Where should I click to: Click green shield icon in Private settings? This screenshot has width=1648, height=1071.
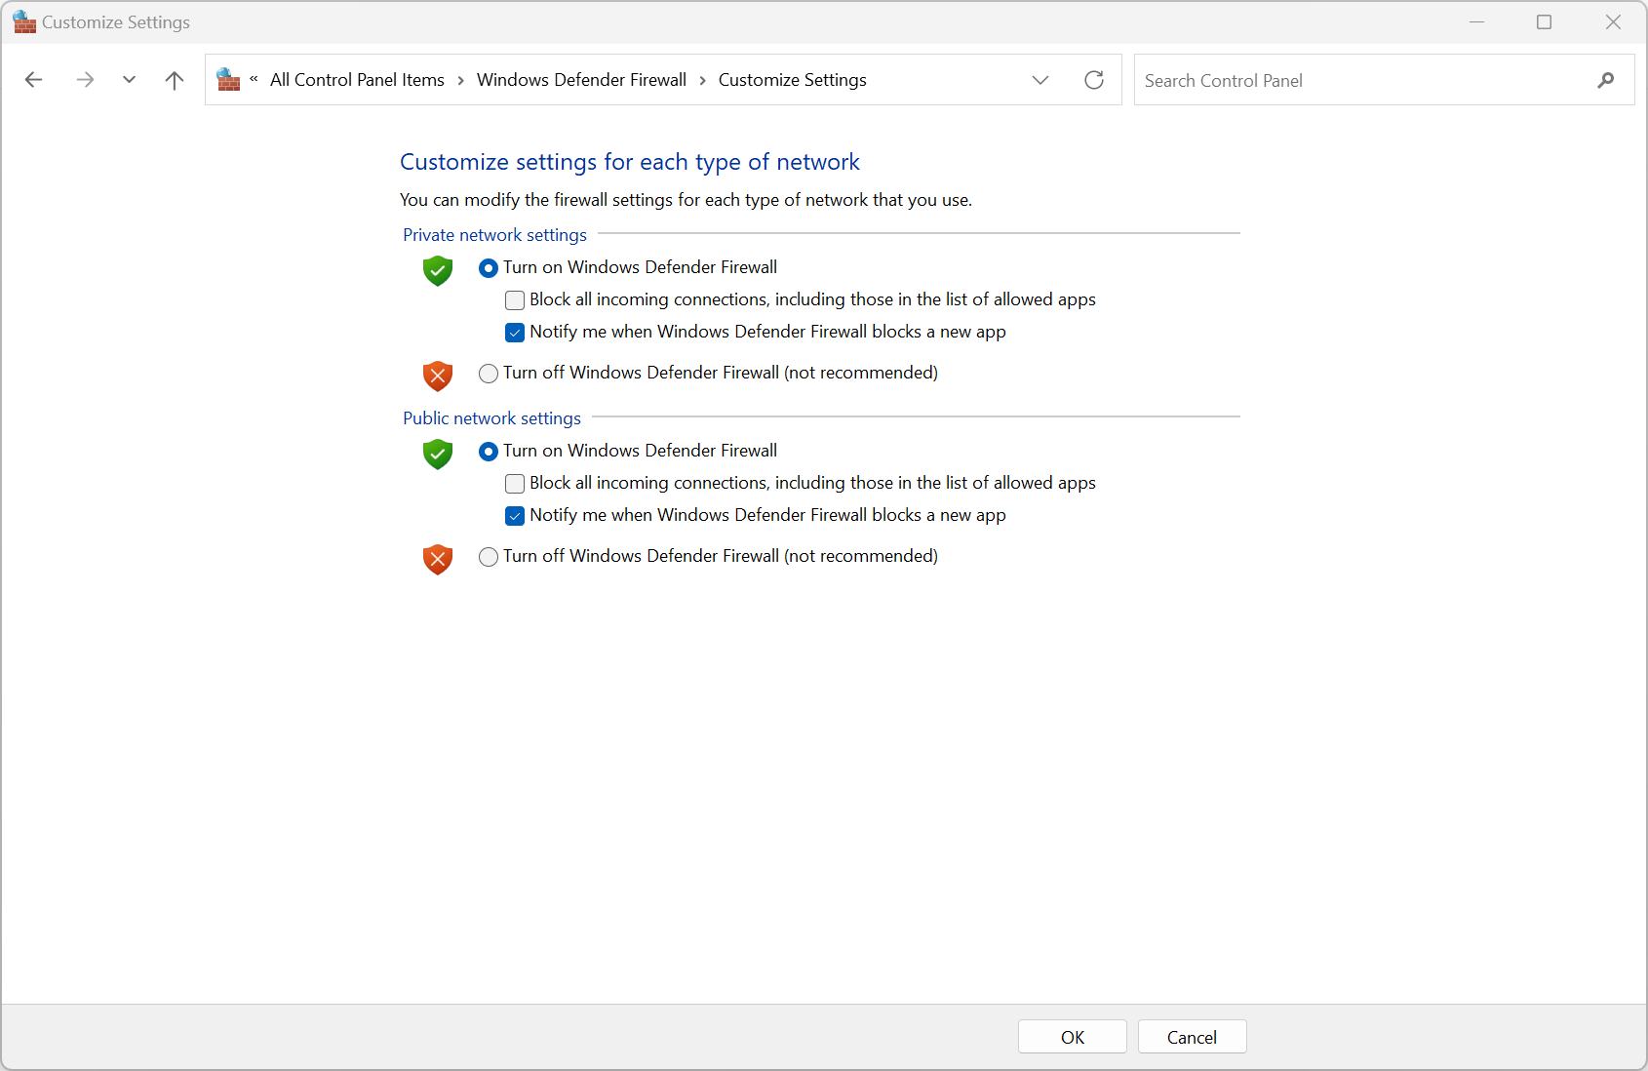438,270
